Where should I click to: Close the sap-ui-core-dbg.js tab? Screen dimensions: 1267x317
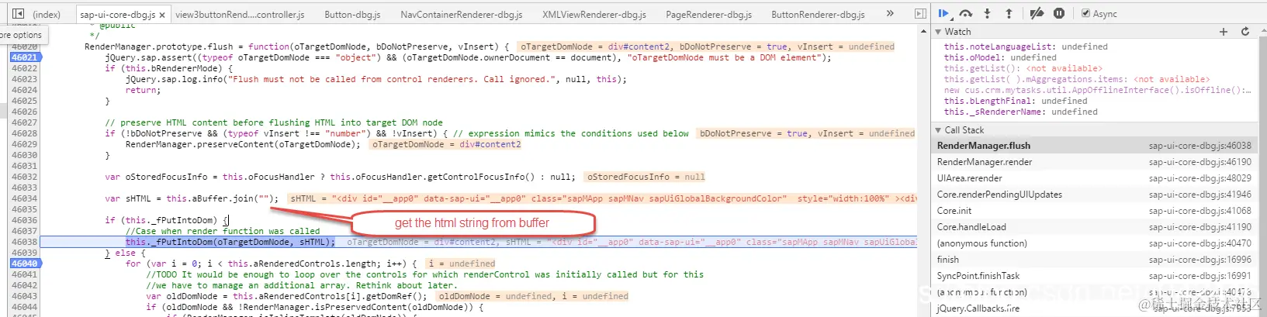163,15
